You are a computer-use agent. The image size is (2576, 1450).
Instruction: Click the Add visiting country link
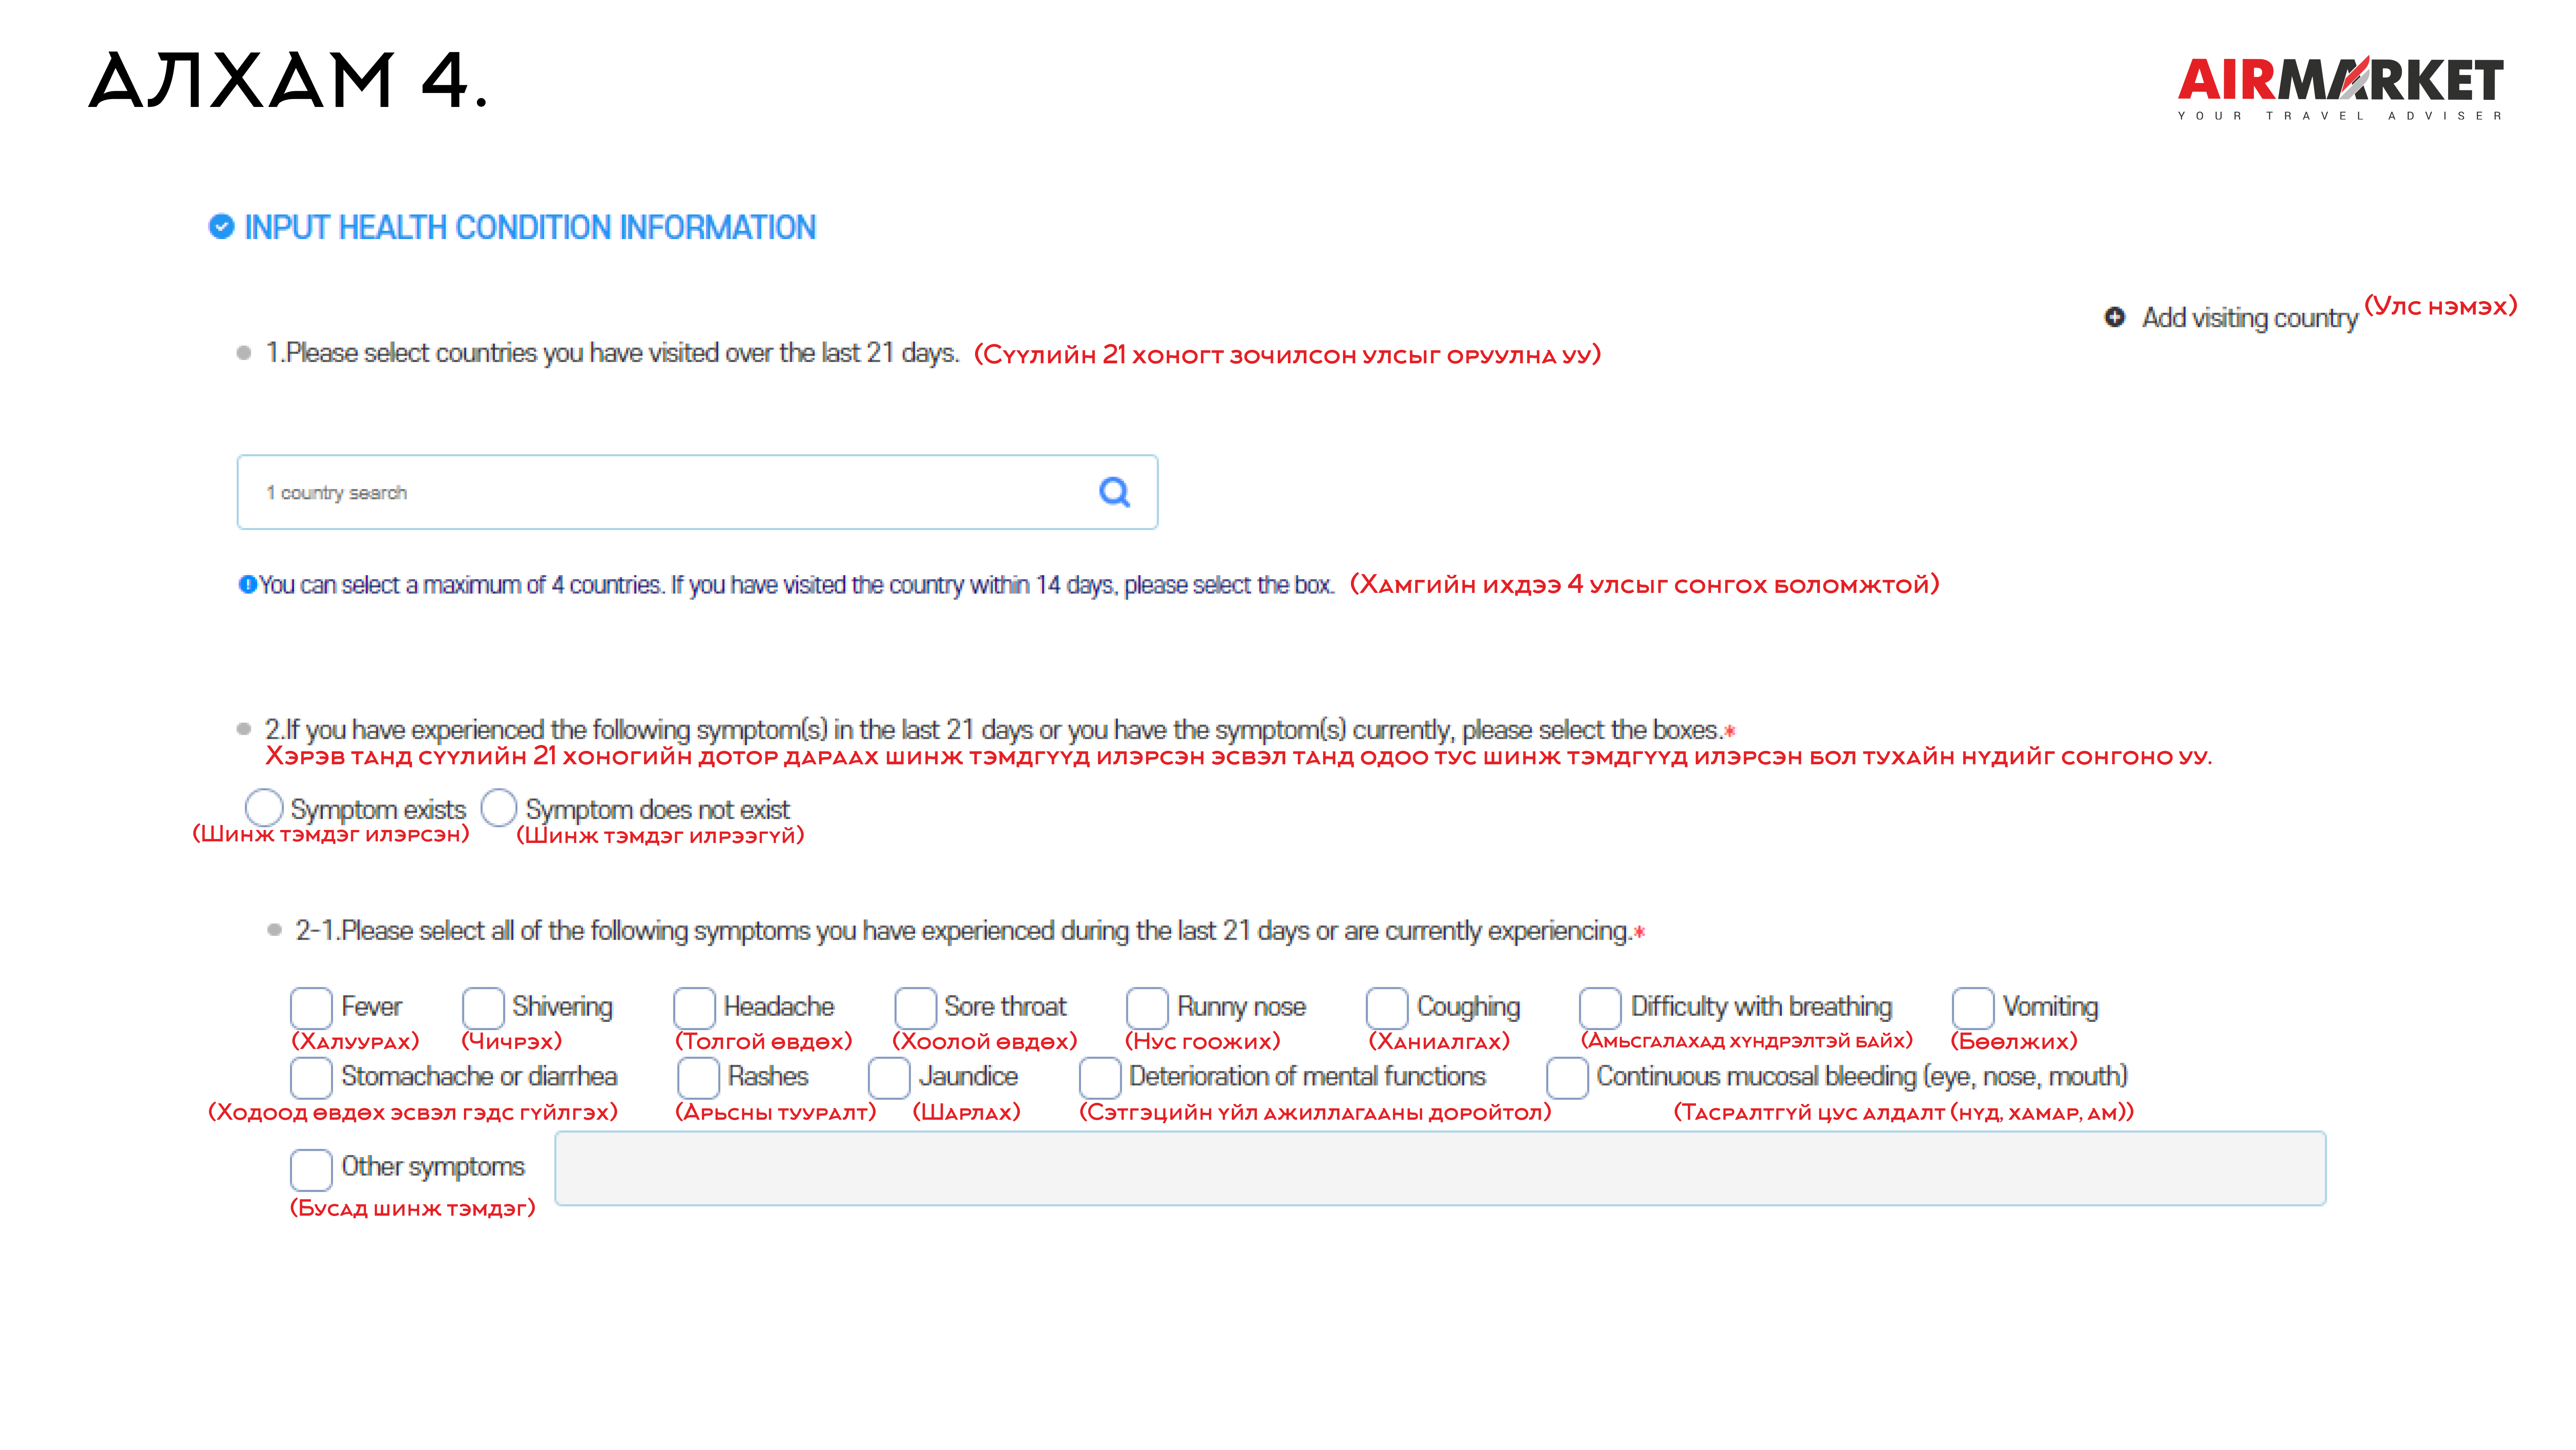pyautogui.click(x=2250, y=318)
